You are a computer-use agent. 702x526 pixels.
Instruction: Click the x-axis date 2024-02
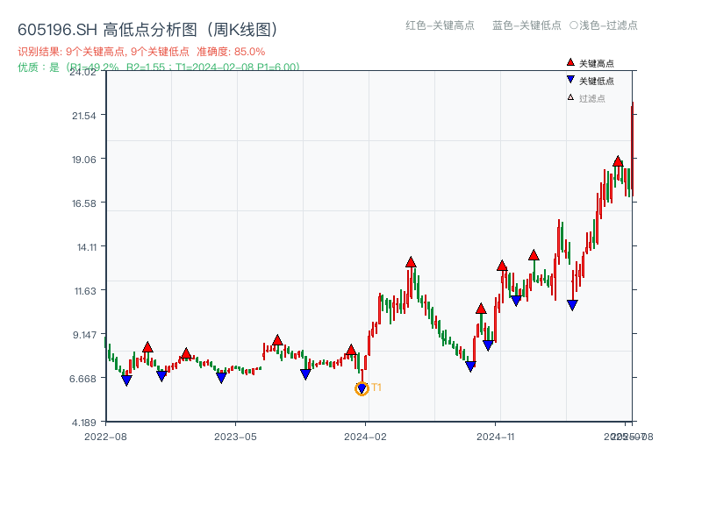(365, 437)
